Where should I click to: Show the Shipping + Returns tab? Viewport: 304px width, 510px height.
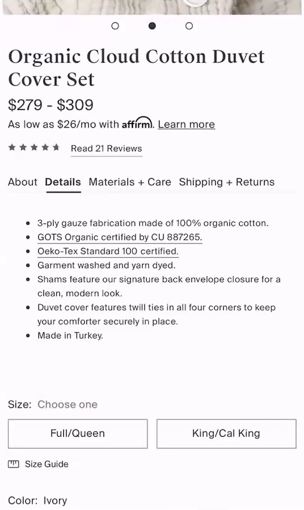coord(227,182)
